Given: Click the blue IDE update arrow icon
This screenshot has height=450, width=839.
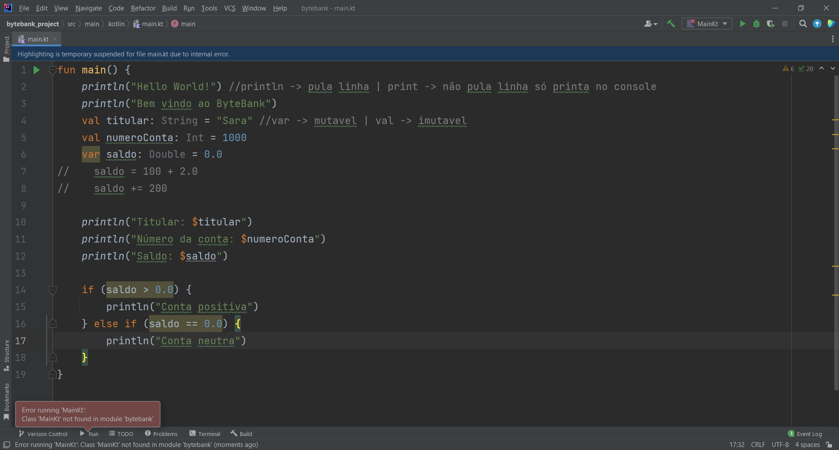Looking at the screenshot, I should click(817, 24).
